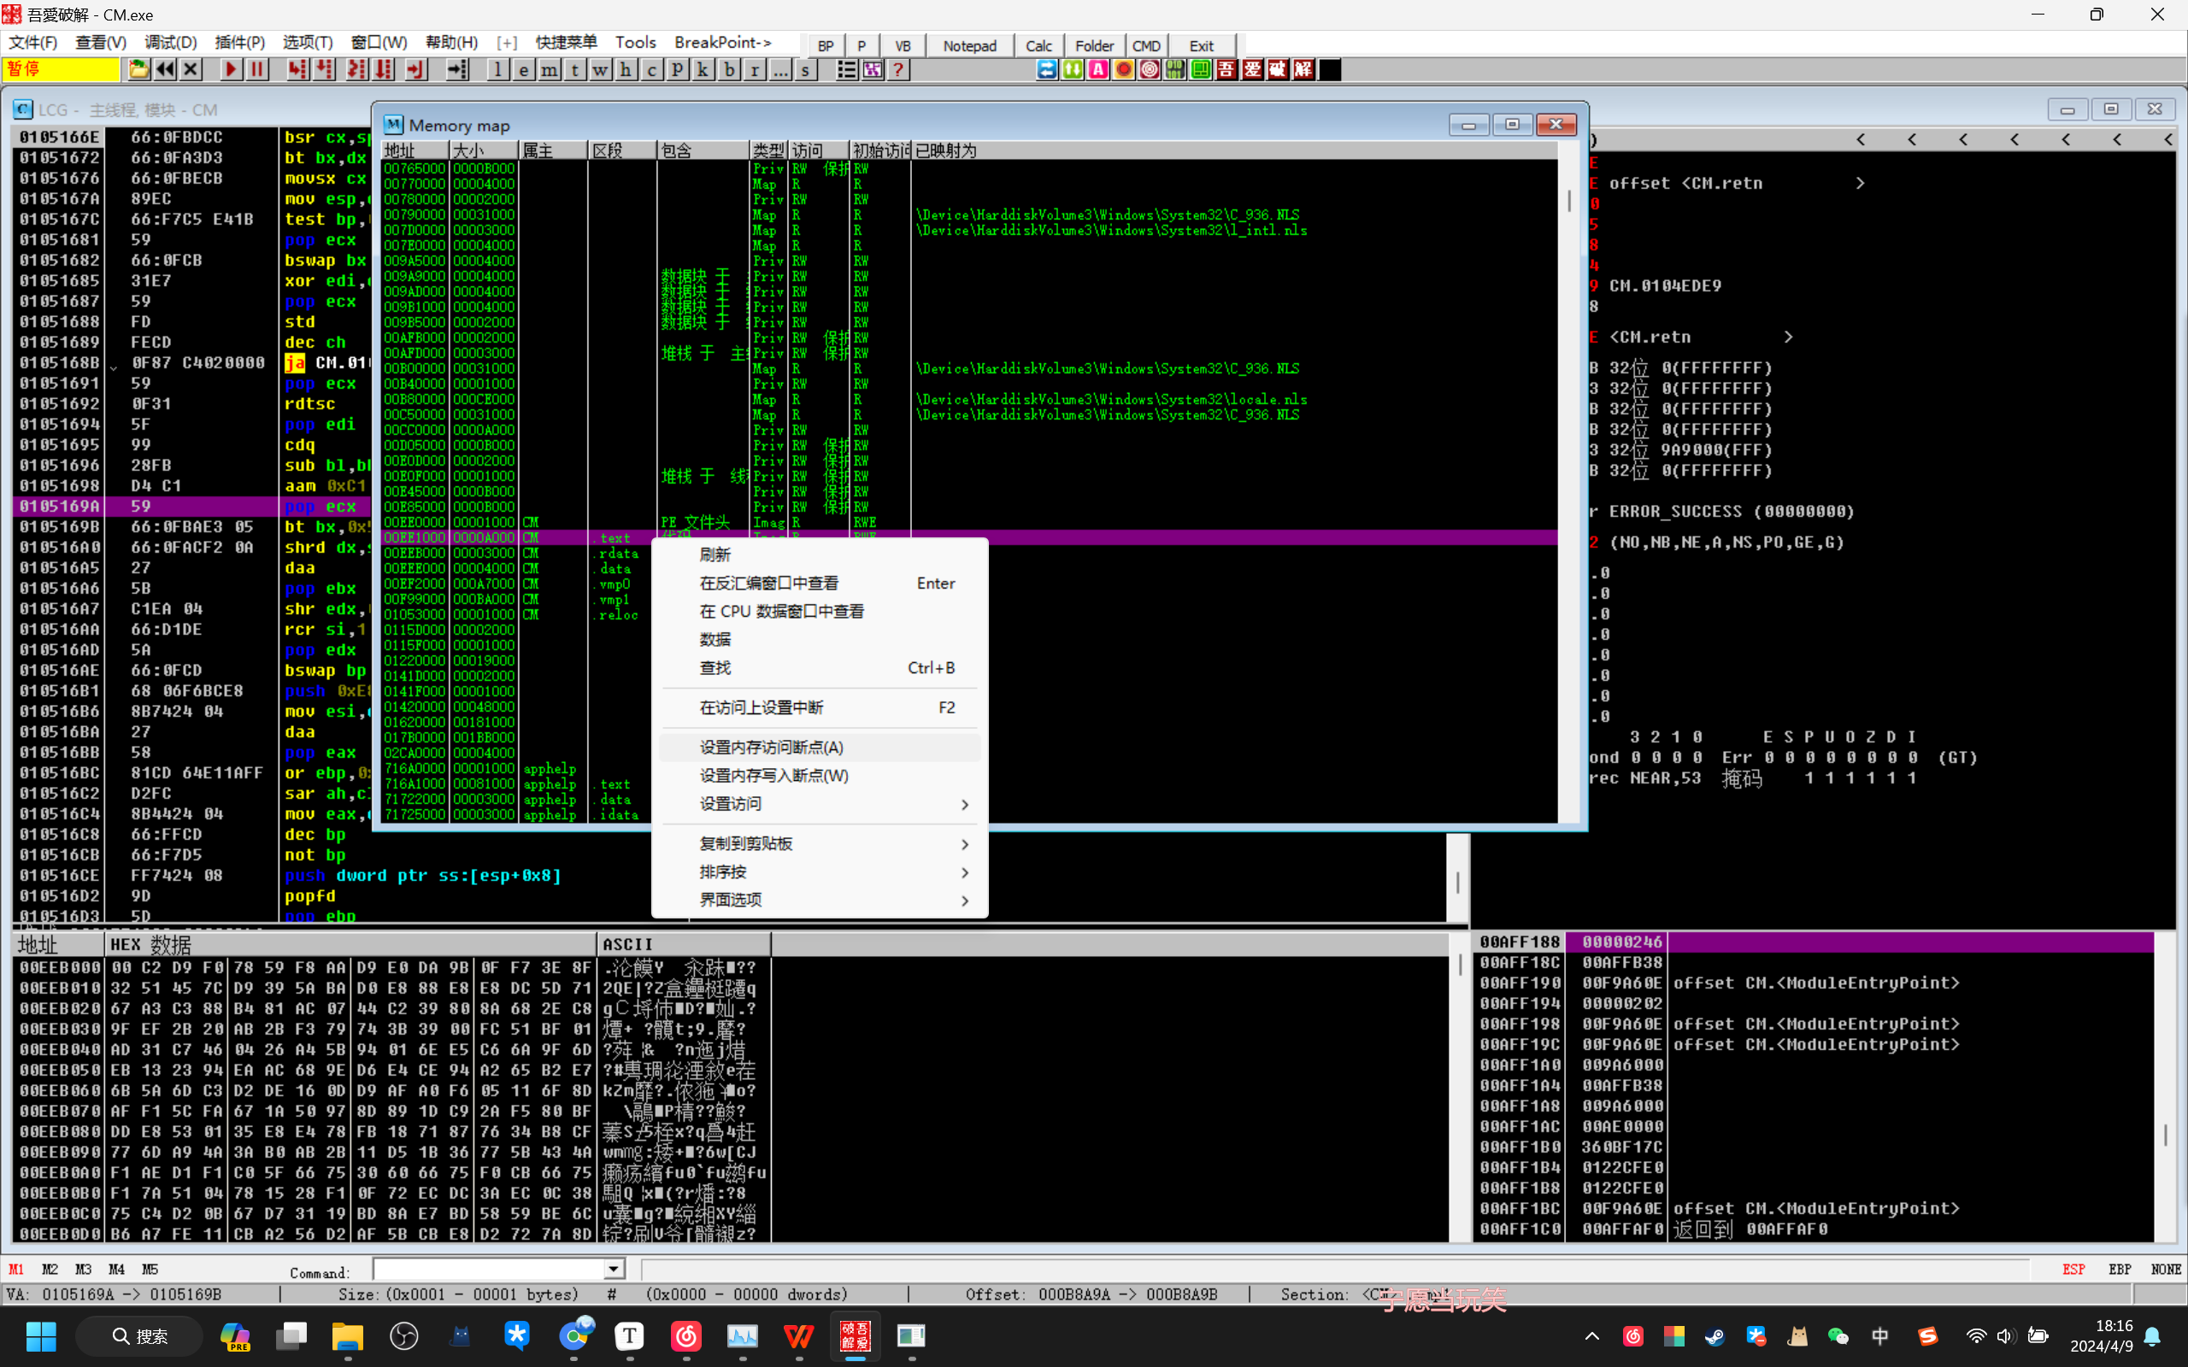Open the 调试(D) menu
Viewport: 2188px width, 1367px height.
[x=170, y=43]
